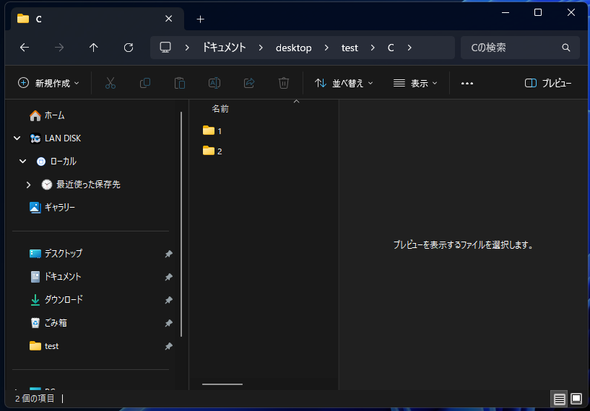Screen dimensions: 590x411
Task: Select the C folder tab
Action: coord(97,19)
